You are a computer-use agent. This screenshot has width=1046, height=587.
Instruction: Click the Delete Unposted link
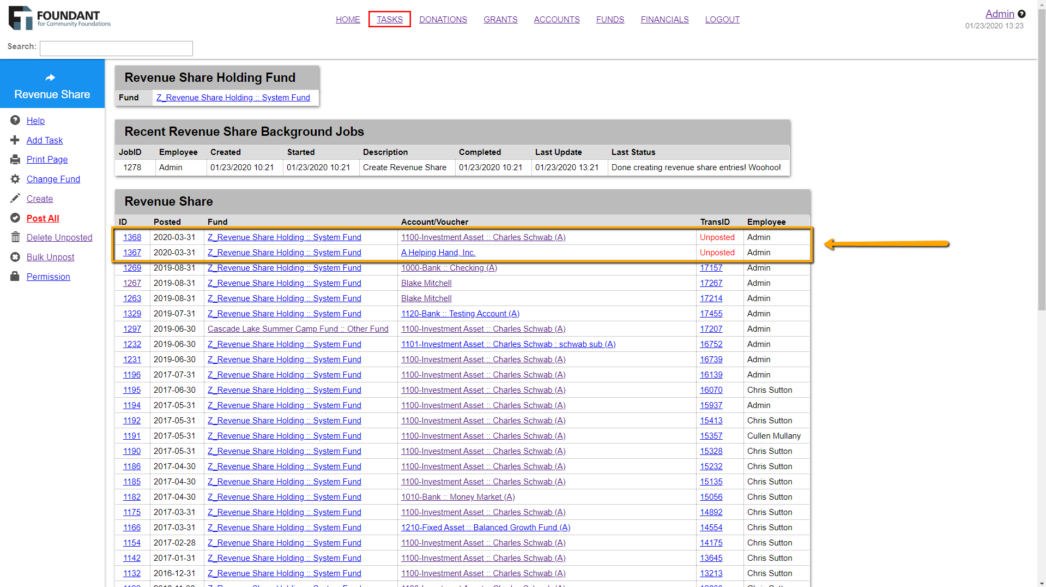click(59, 237)
